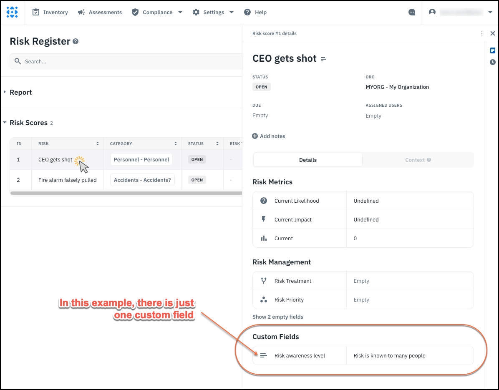Image resolution: width=499 pixels, height=390 pixels.
Task: Open the chat messages icon
Action: coord(412,13)
